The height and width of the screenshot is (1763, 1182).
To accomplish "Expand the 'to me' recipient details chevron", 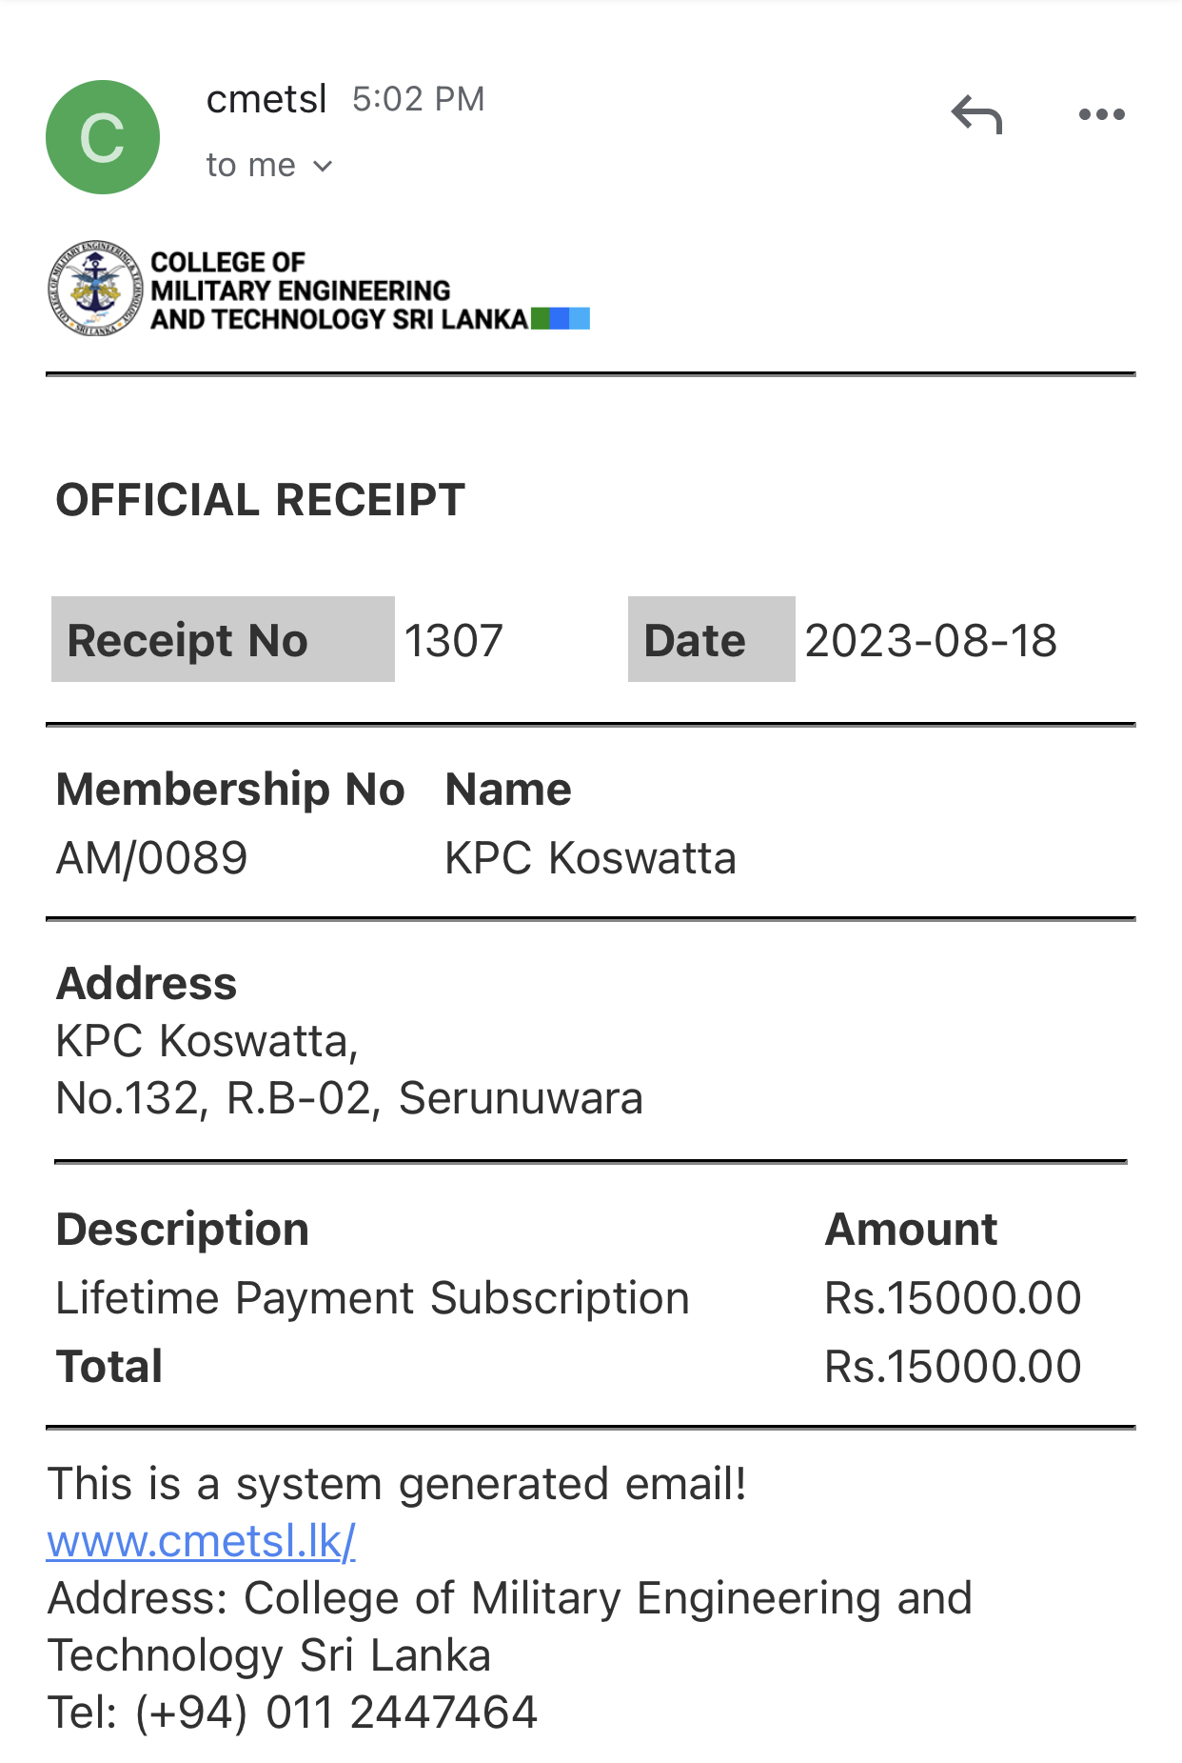I will pyautogui.click(x=323, y=166).
